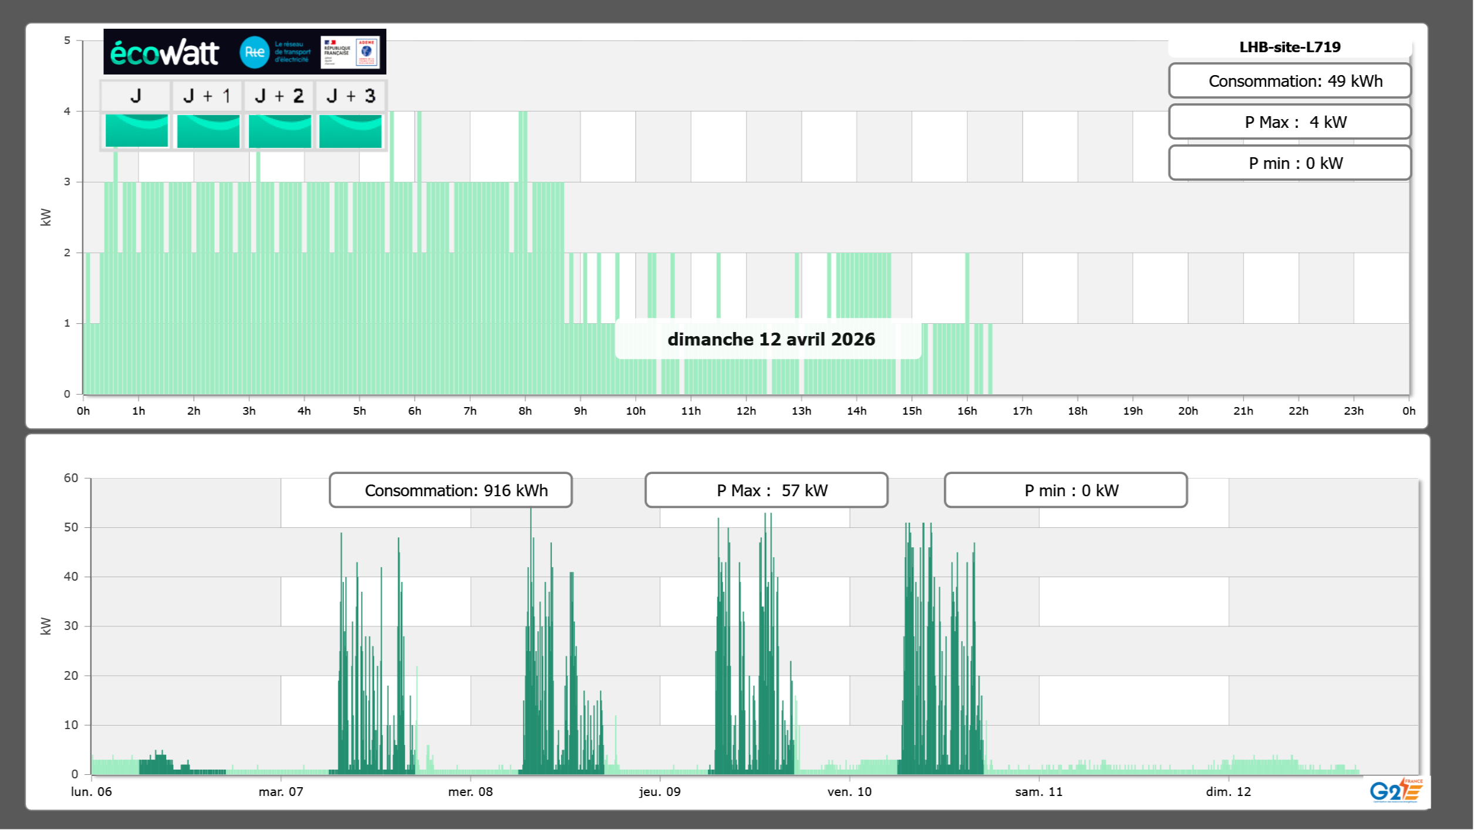Click the LHB-site-L719 site title

click(x=1289, y=47)
